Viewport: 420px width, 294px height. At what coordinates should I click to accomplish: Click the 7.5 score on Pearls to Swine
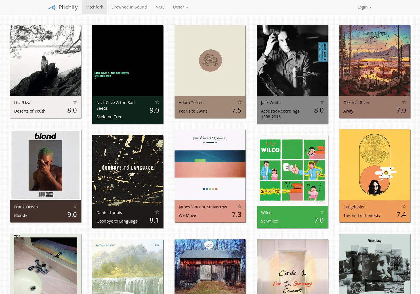(237, 110)
